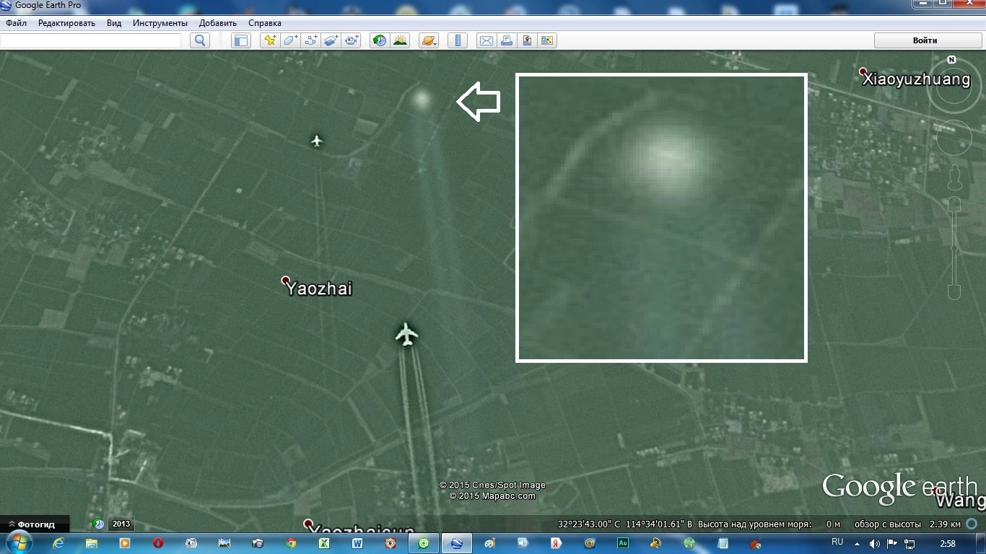Image resolution: width=986 pixels, height=554 pixels.
Task: Click inside the search input field
Action: point(91,40)
